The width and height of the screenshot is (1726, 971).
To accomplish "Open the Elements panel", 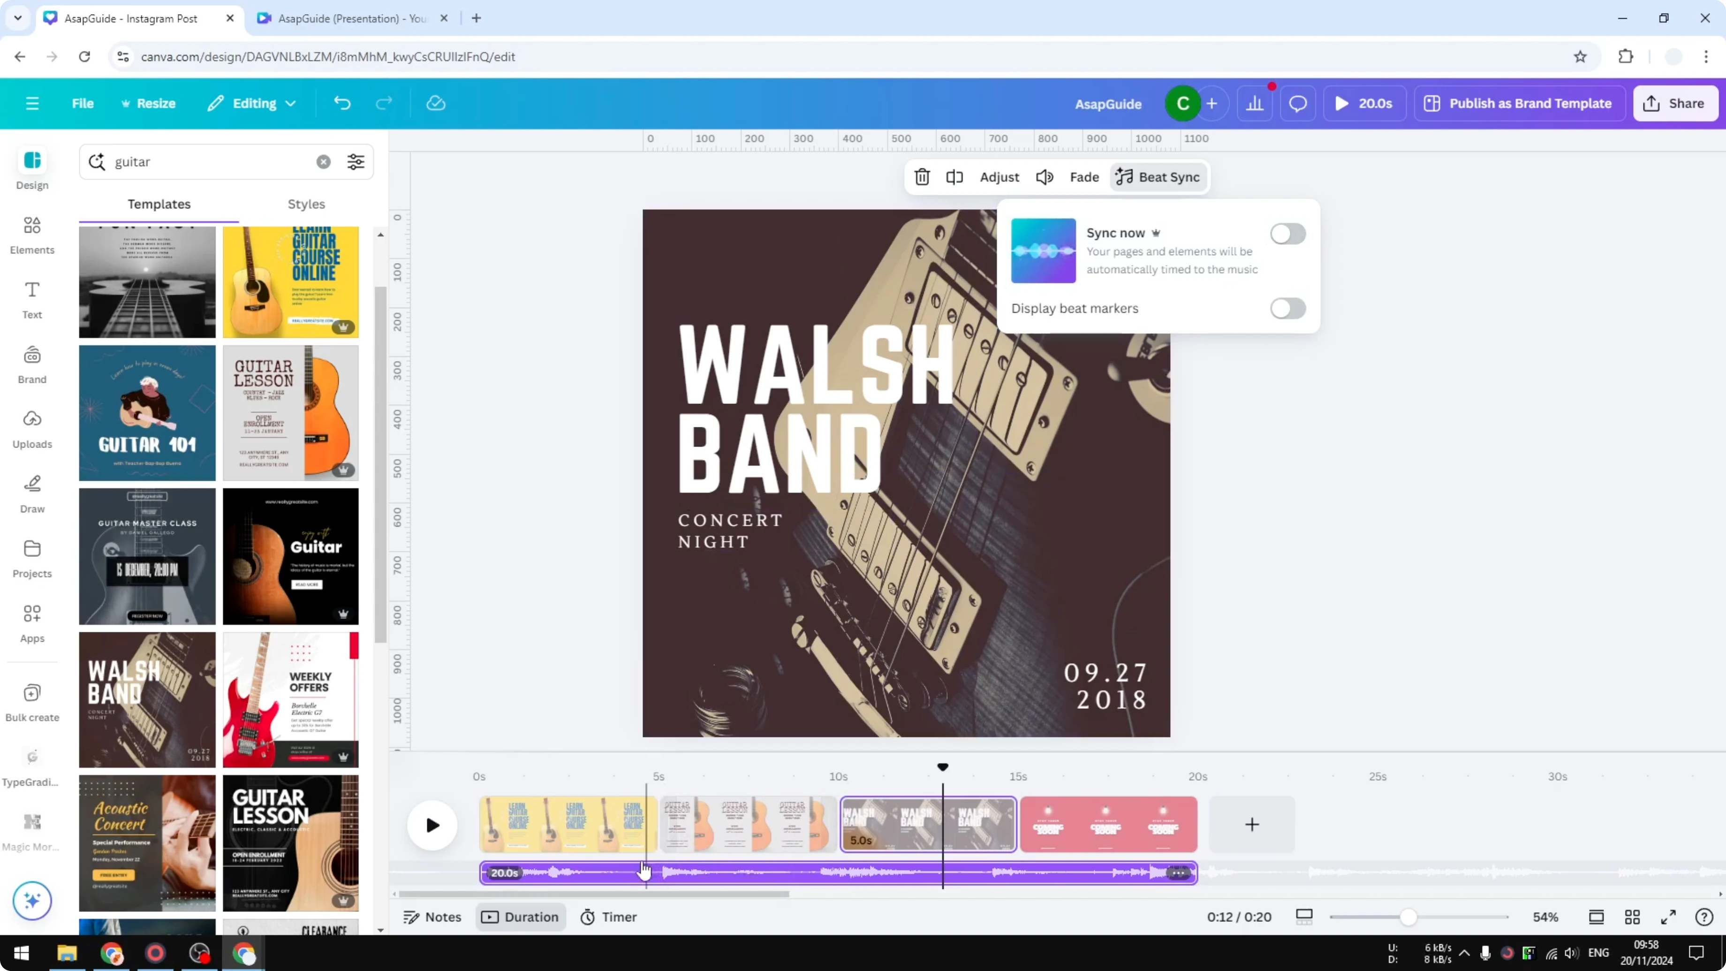I will (31, 236).
